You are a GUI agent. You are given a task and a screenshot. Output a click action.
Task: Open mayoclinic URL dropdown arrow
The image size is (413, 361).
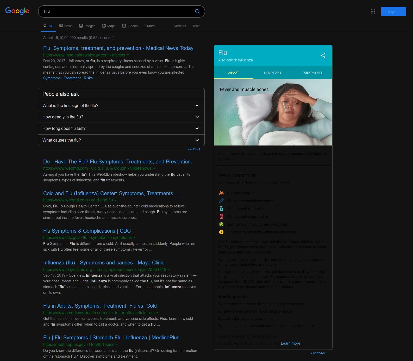pos(169,269)
